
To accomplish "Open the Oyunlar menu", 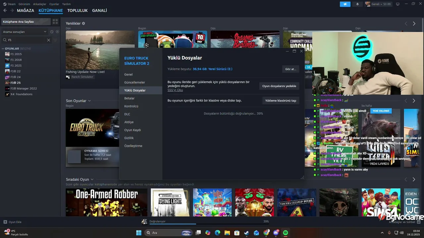I will pos(54,4).
